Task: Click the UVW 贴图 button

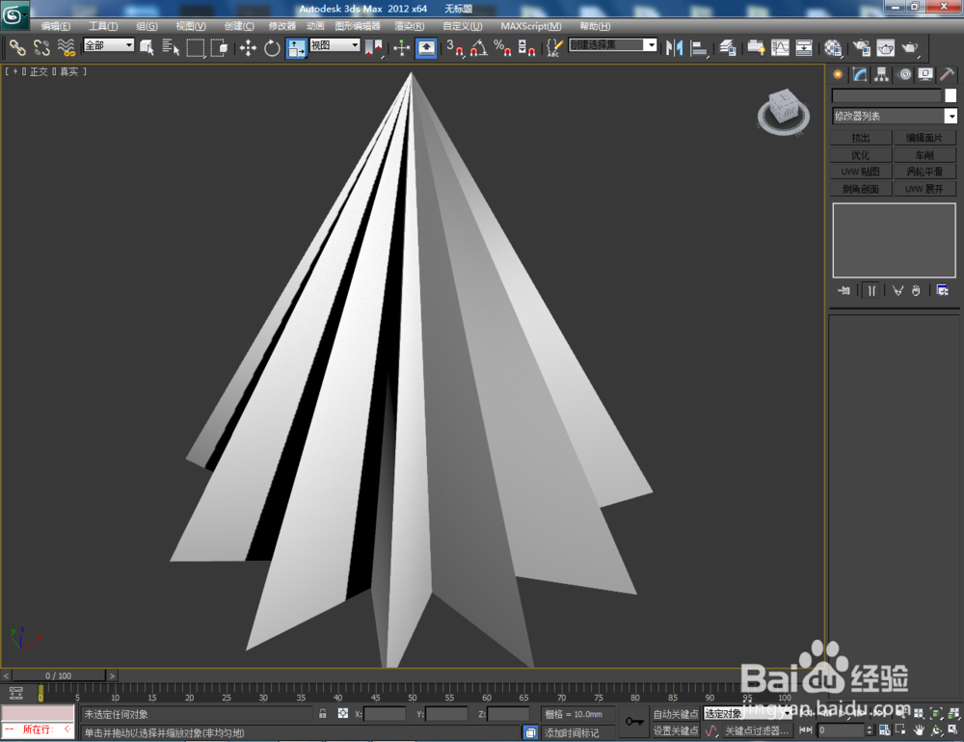Action: click(861, 172)
